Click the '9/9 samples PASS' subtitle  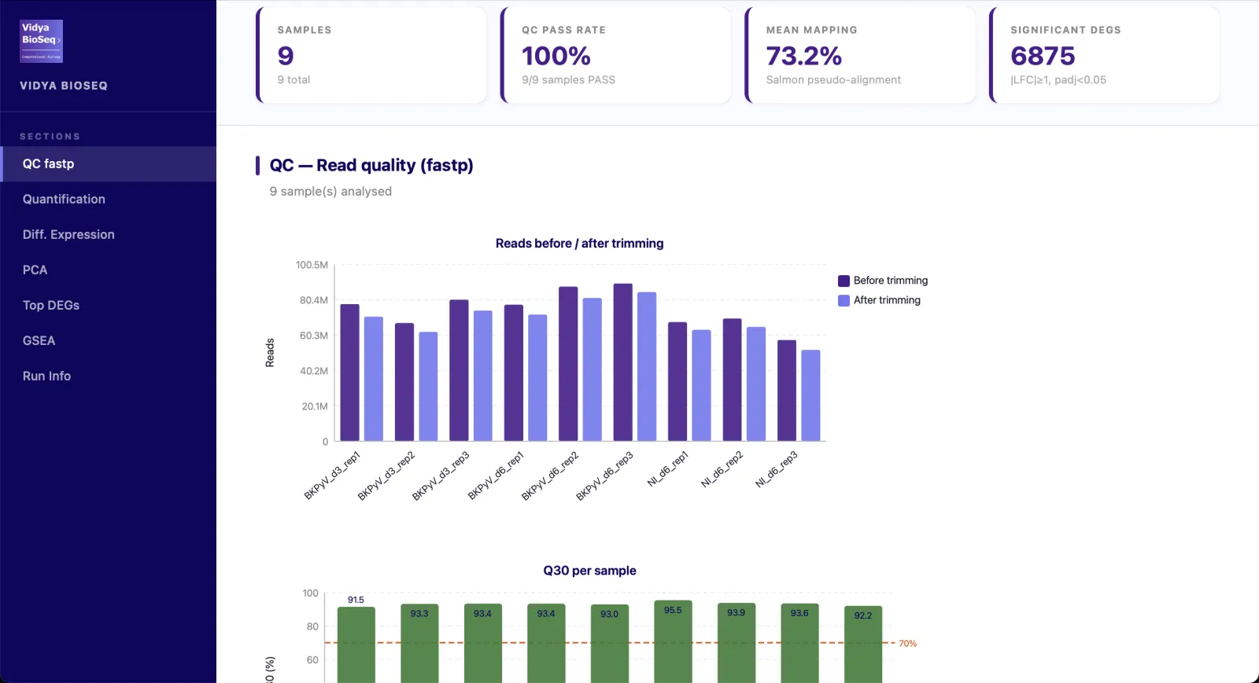(x=568, y=80)
